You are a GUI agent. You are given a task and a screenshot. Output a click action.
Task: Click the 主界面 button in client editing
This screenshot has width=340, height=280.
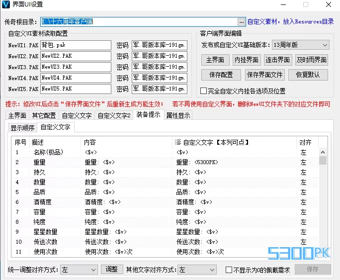tap(215, 60)
